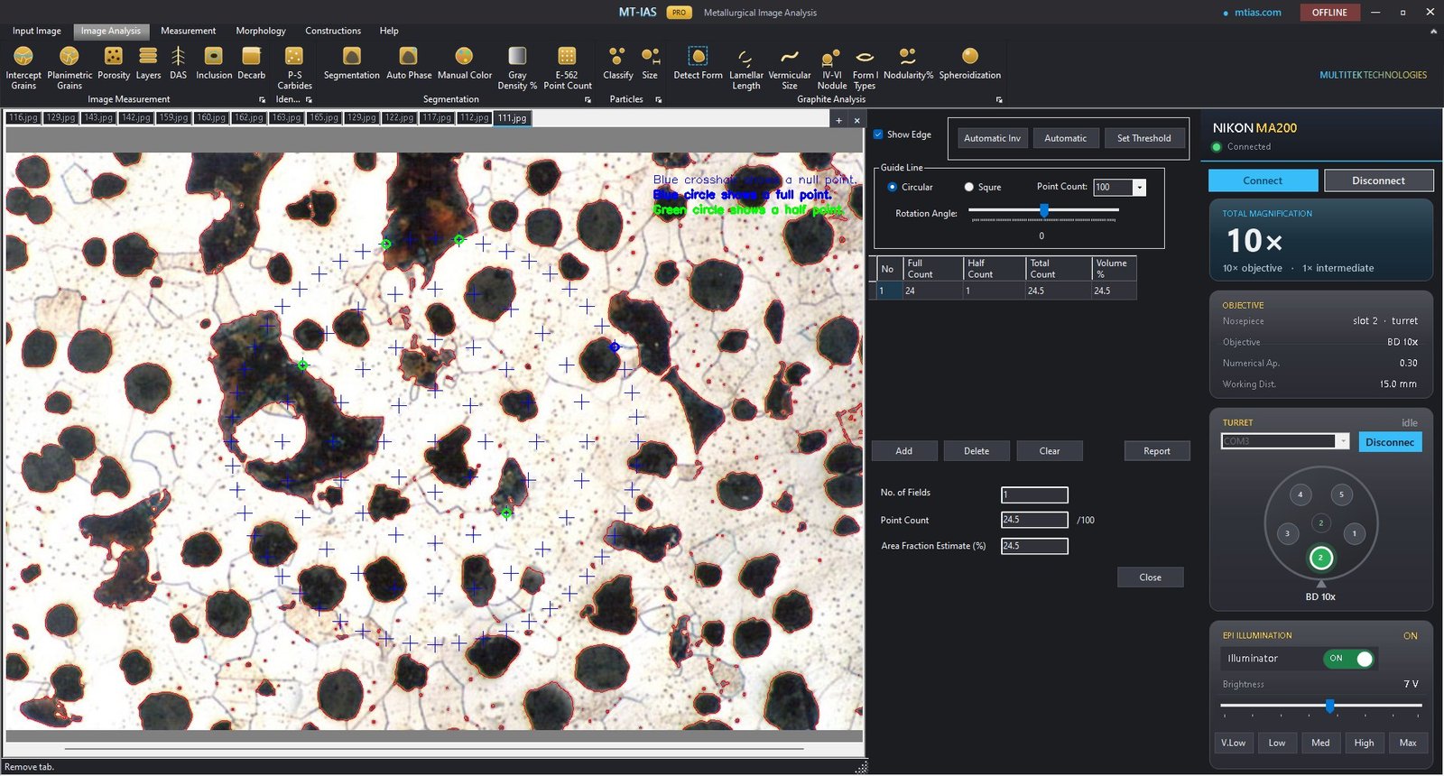Expand the Iden... group launcher
This screenshot has height=776, width=1444.
(x=309, y=100)
